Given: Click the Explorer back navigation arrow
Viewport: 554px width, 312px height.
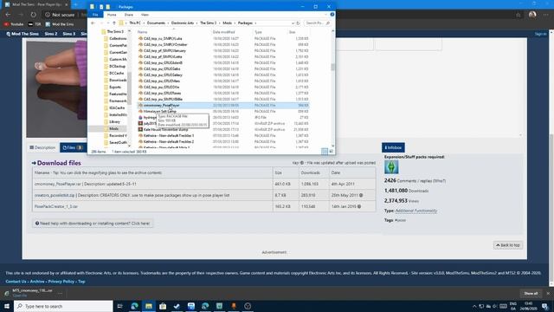Looking at the screenshot, I should point(93,23).
